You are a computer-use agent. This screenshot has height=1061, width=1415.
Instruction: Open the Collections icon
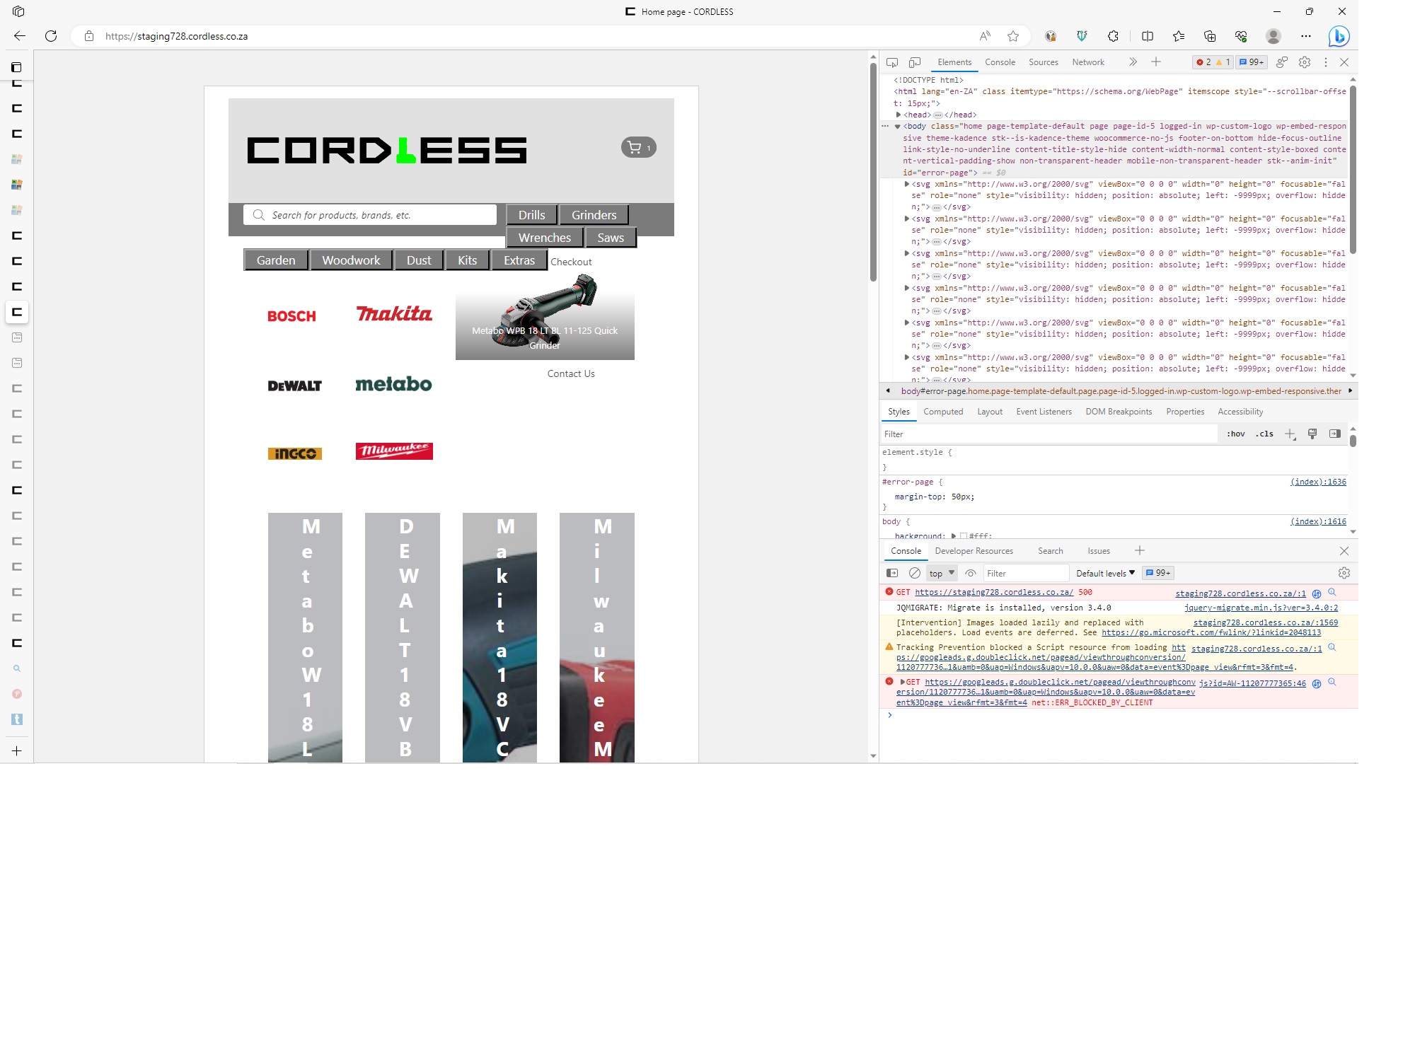pyautogui.click(x=1210, y=36)
